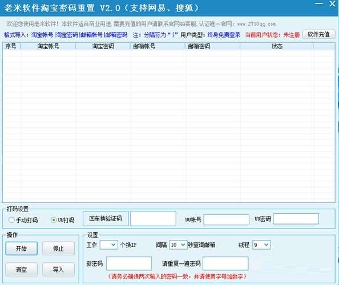Click the 开始 button
Screen dimensions: 339x285
22,249
